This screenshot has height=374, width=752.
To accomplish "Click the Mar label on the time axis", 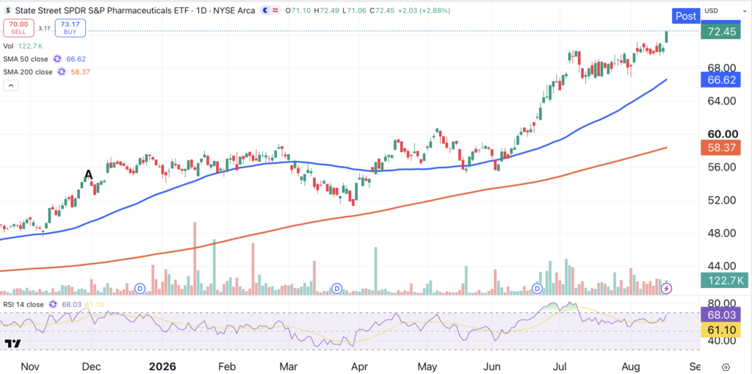I will pos(287,367).
